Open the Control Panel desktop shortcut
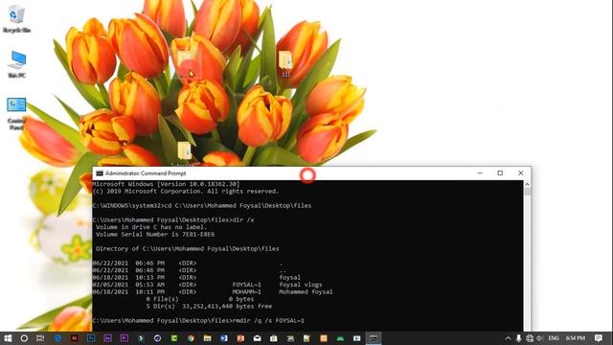Screen dimensions: 613x345 tap(16, 113)
